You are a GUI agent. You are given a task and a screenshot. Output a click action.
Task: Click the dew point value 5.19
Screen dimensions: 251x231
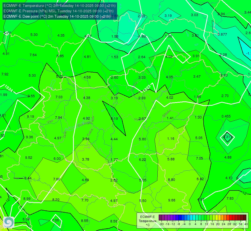(x=114, y=119)
